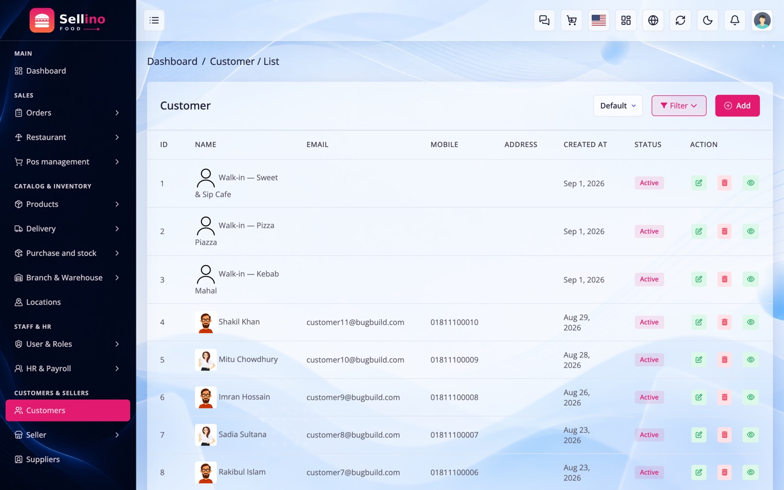View the Walk-in Sweet & Sip Cafe customer

[x=751, y=183]
